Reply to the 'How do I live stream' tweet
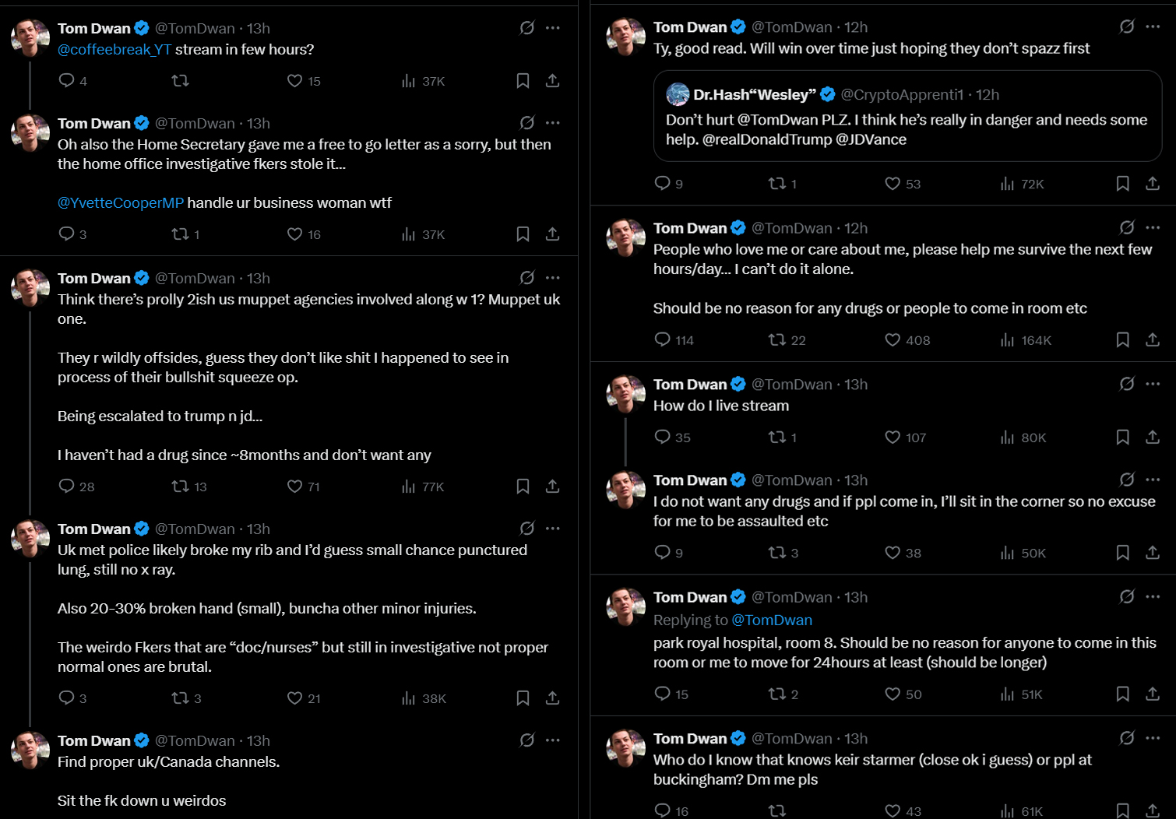The width and height of the screenshot is (1176, 819). tap(663, 438)
